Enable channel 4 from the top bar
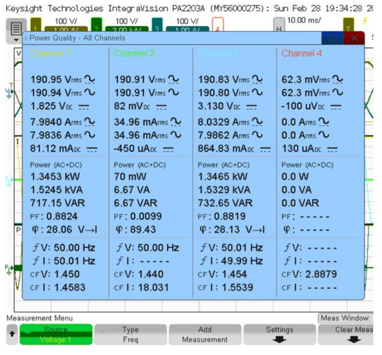 coord(218,24)
